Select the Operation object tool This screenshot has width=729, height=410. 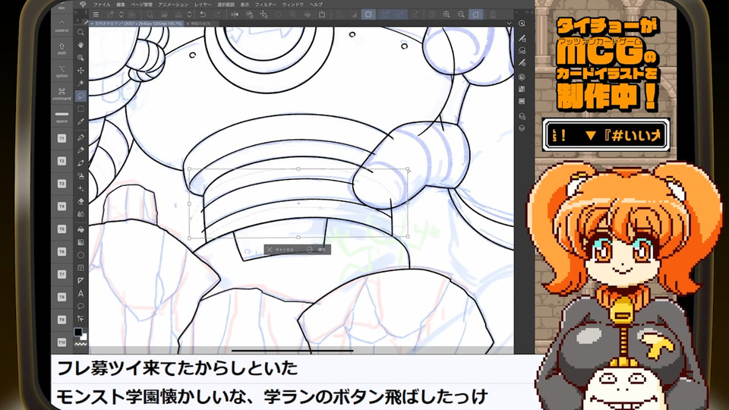tap(81, 58)
